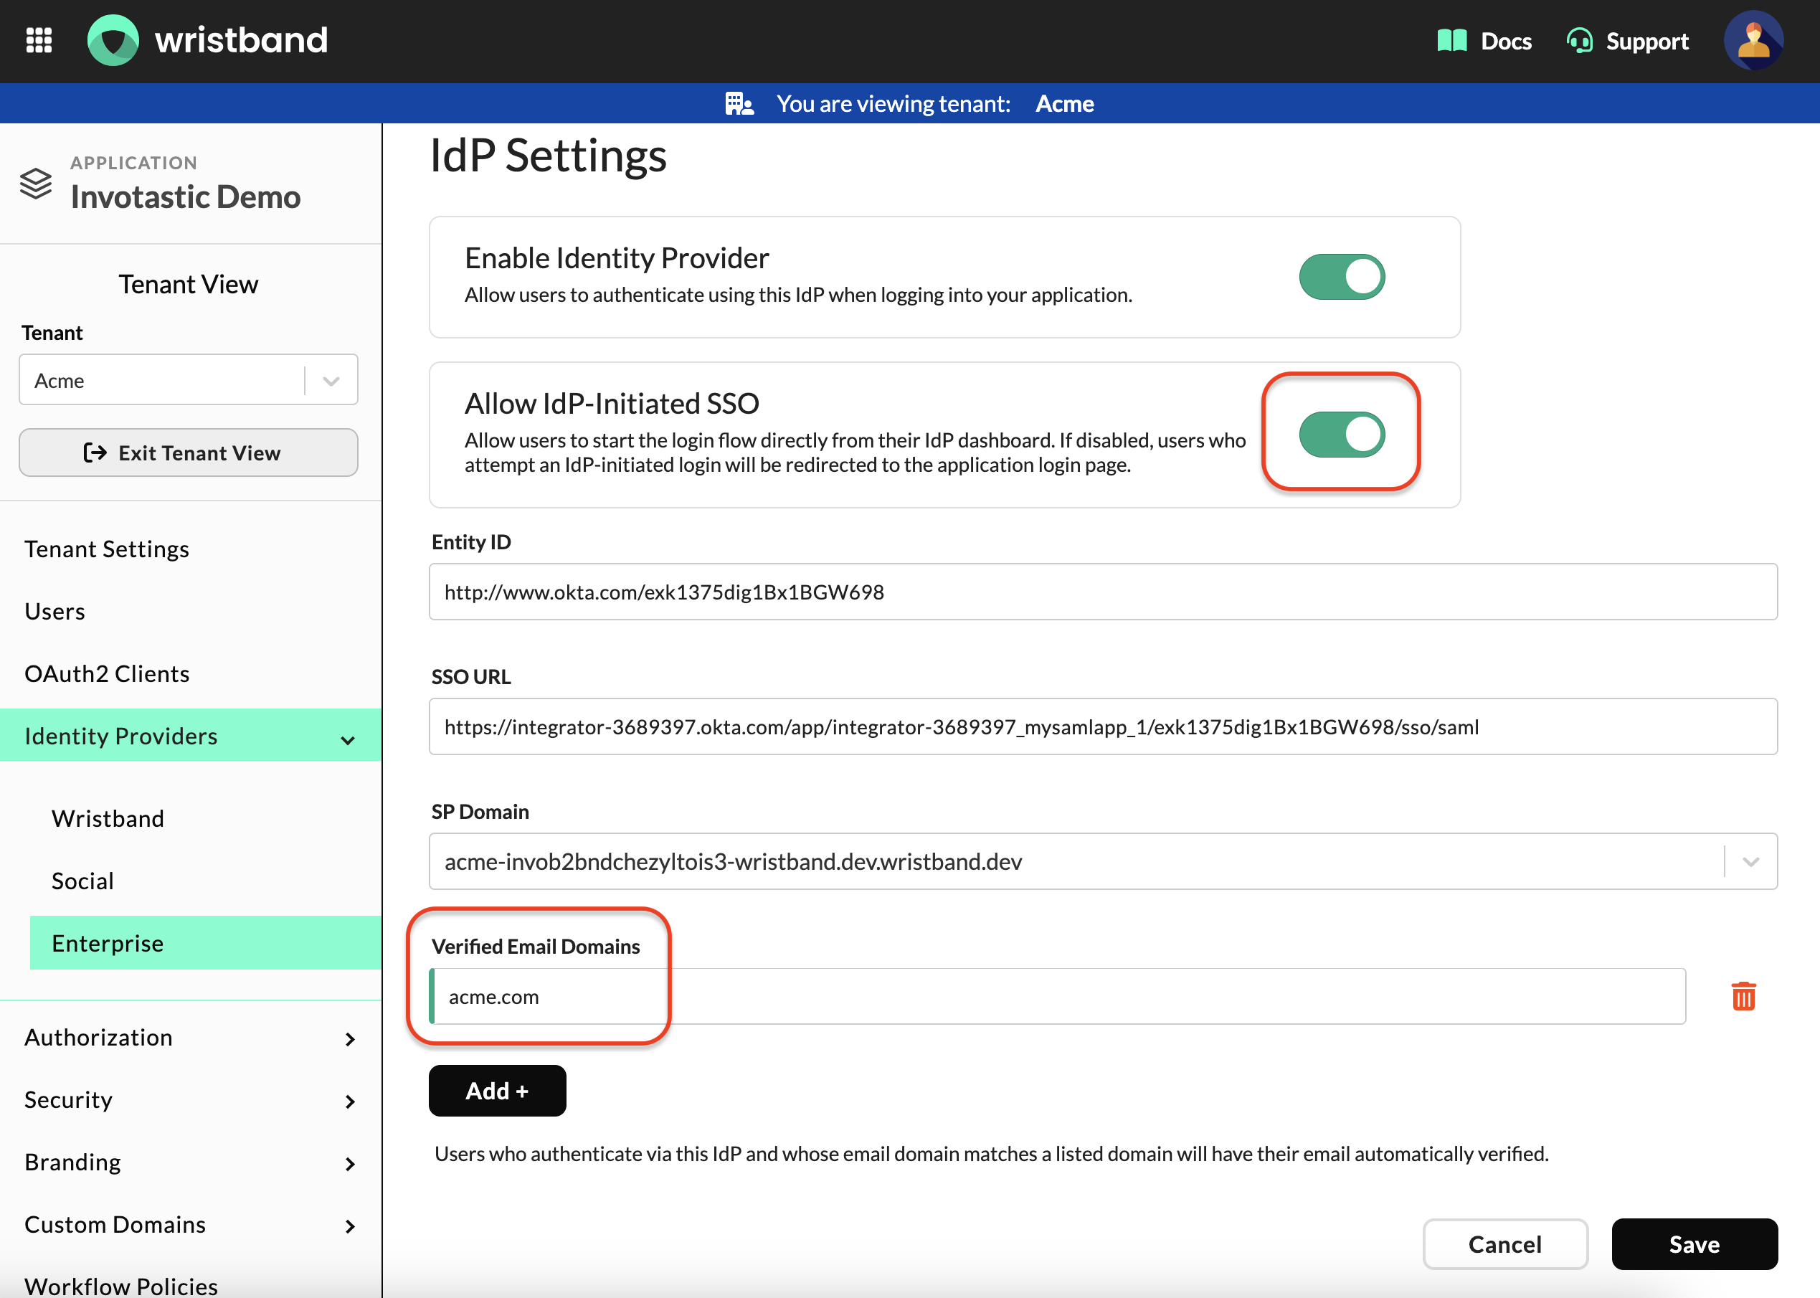Viewport: 1820px width, 1298px height.
Task: Click the Wristband shield logo
Action: click(x=113, y=40)
